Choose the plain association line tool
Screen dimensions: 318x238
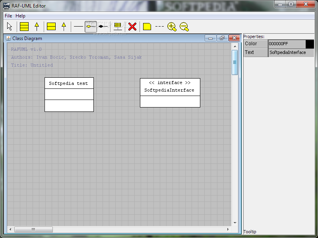(78, 27)
